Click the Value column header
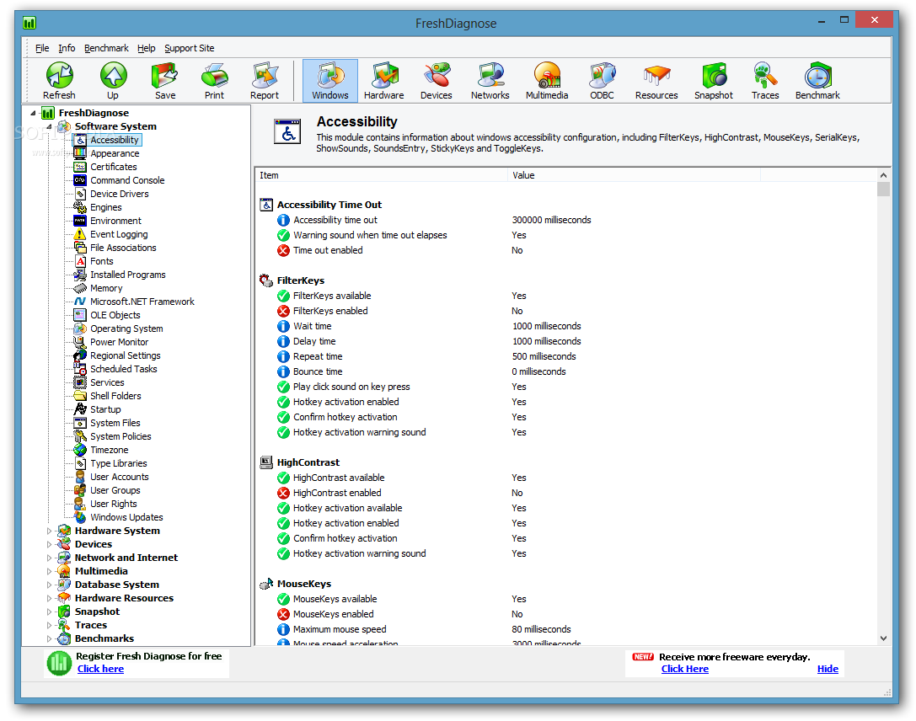The height and width of the screenshot is (721, 916). click(x=634, y=175)
